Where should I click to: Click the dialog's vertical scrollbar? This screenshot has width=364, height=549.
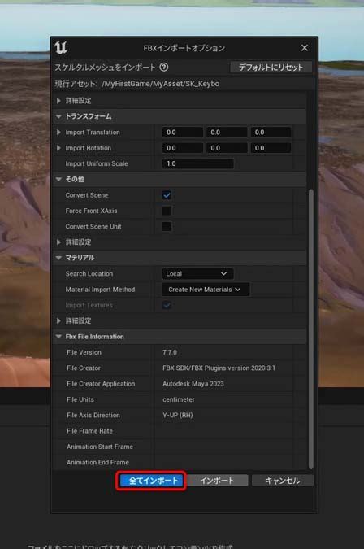tap(311, 329)
